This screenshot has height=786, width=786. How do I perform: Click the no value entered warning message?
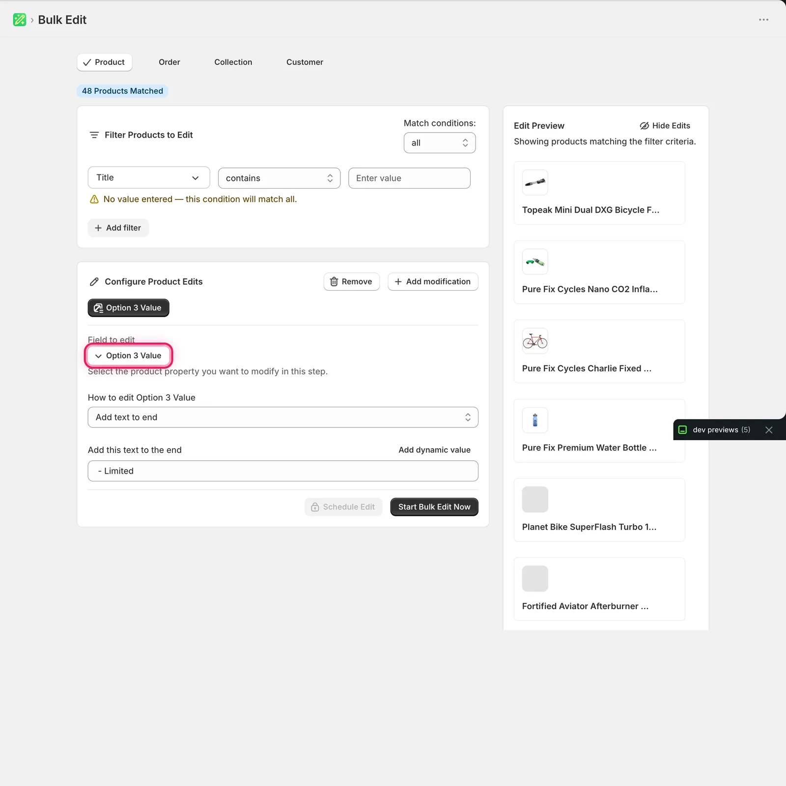coord(194,199)
